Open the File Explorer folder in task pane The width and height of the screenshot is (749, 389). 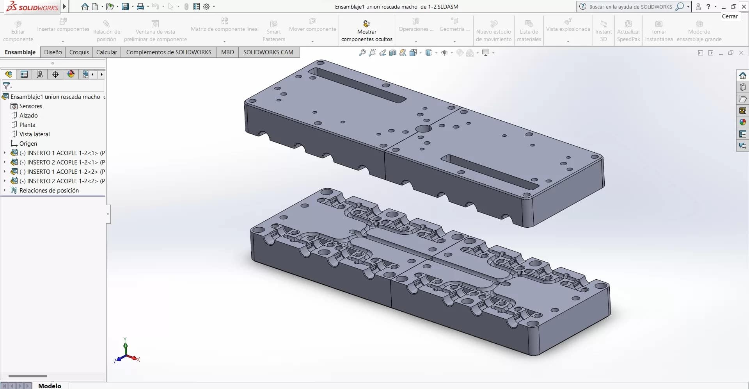(x=742, y=99)
